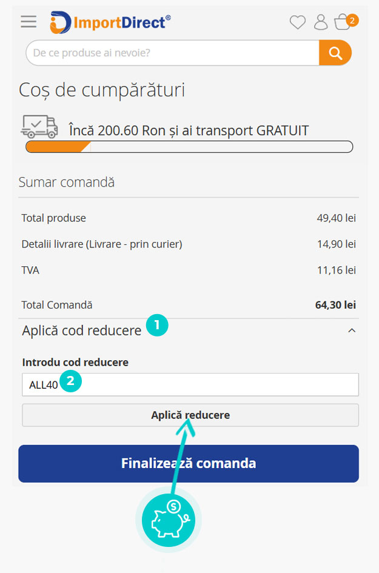Click the free shipping progress bar
Screen dimensions: 379x573
tap(189, 147)
